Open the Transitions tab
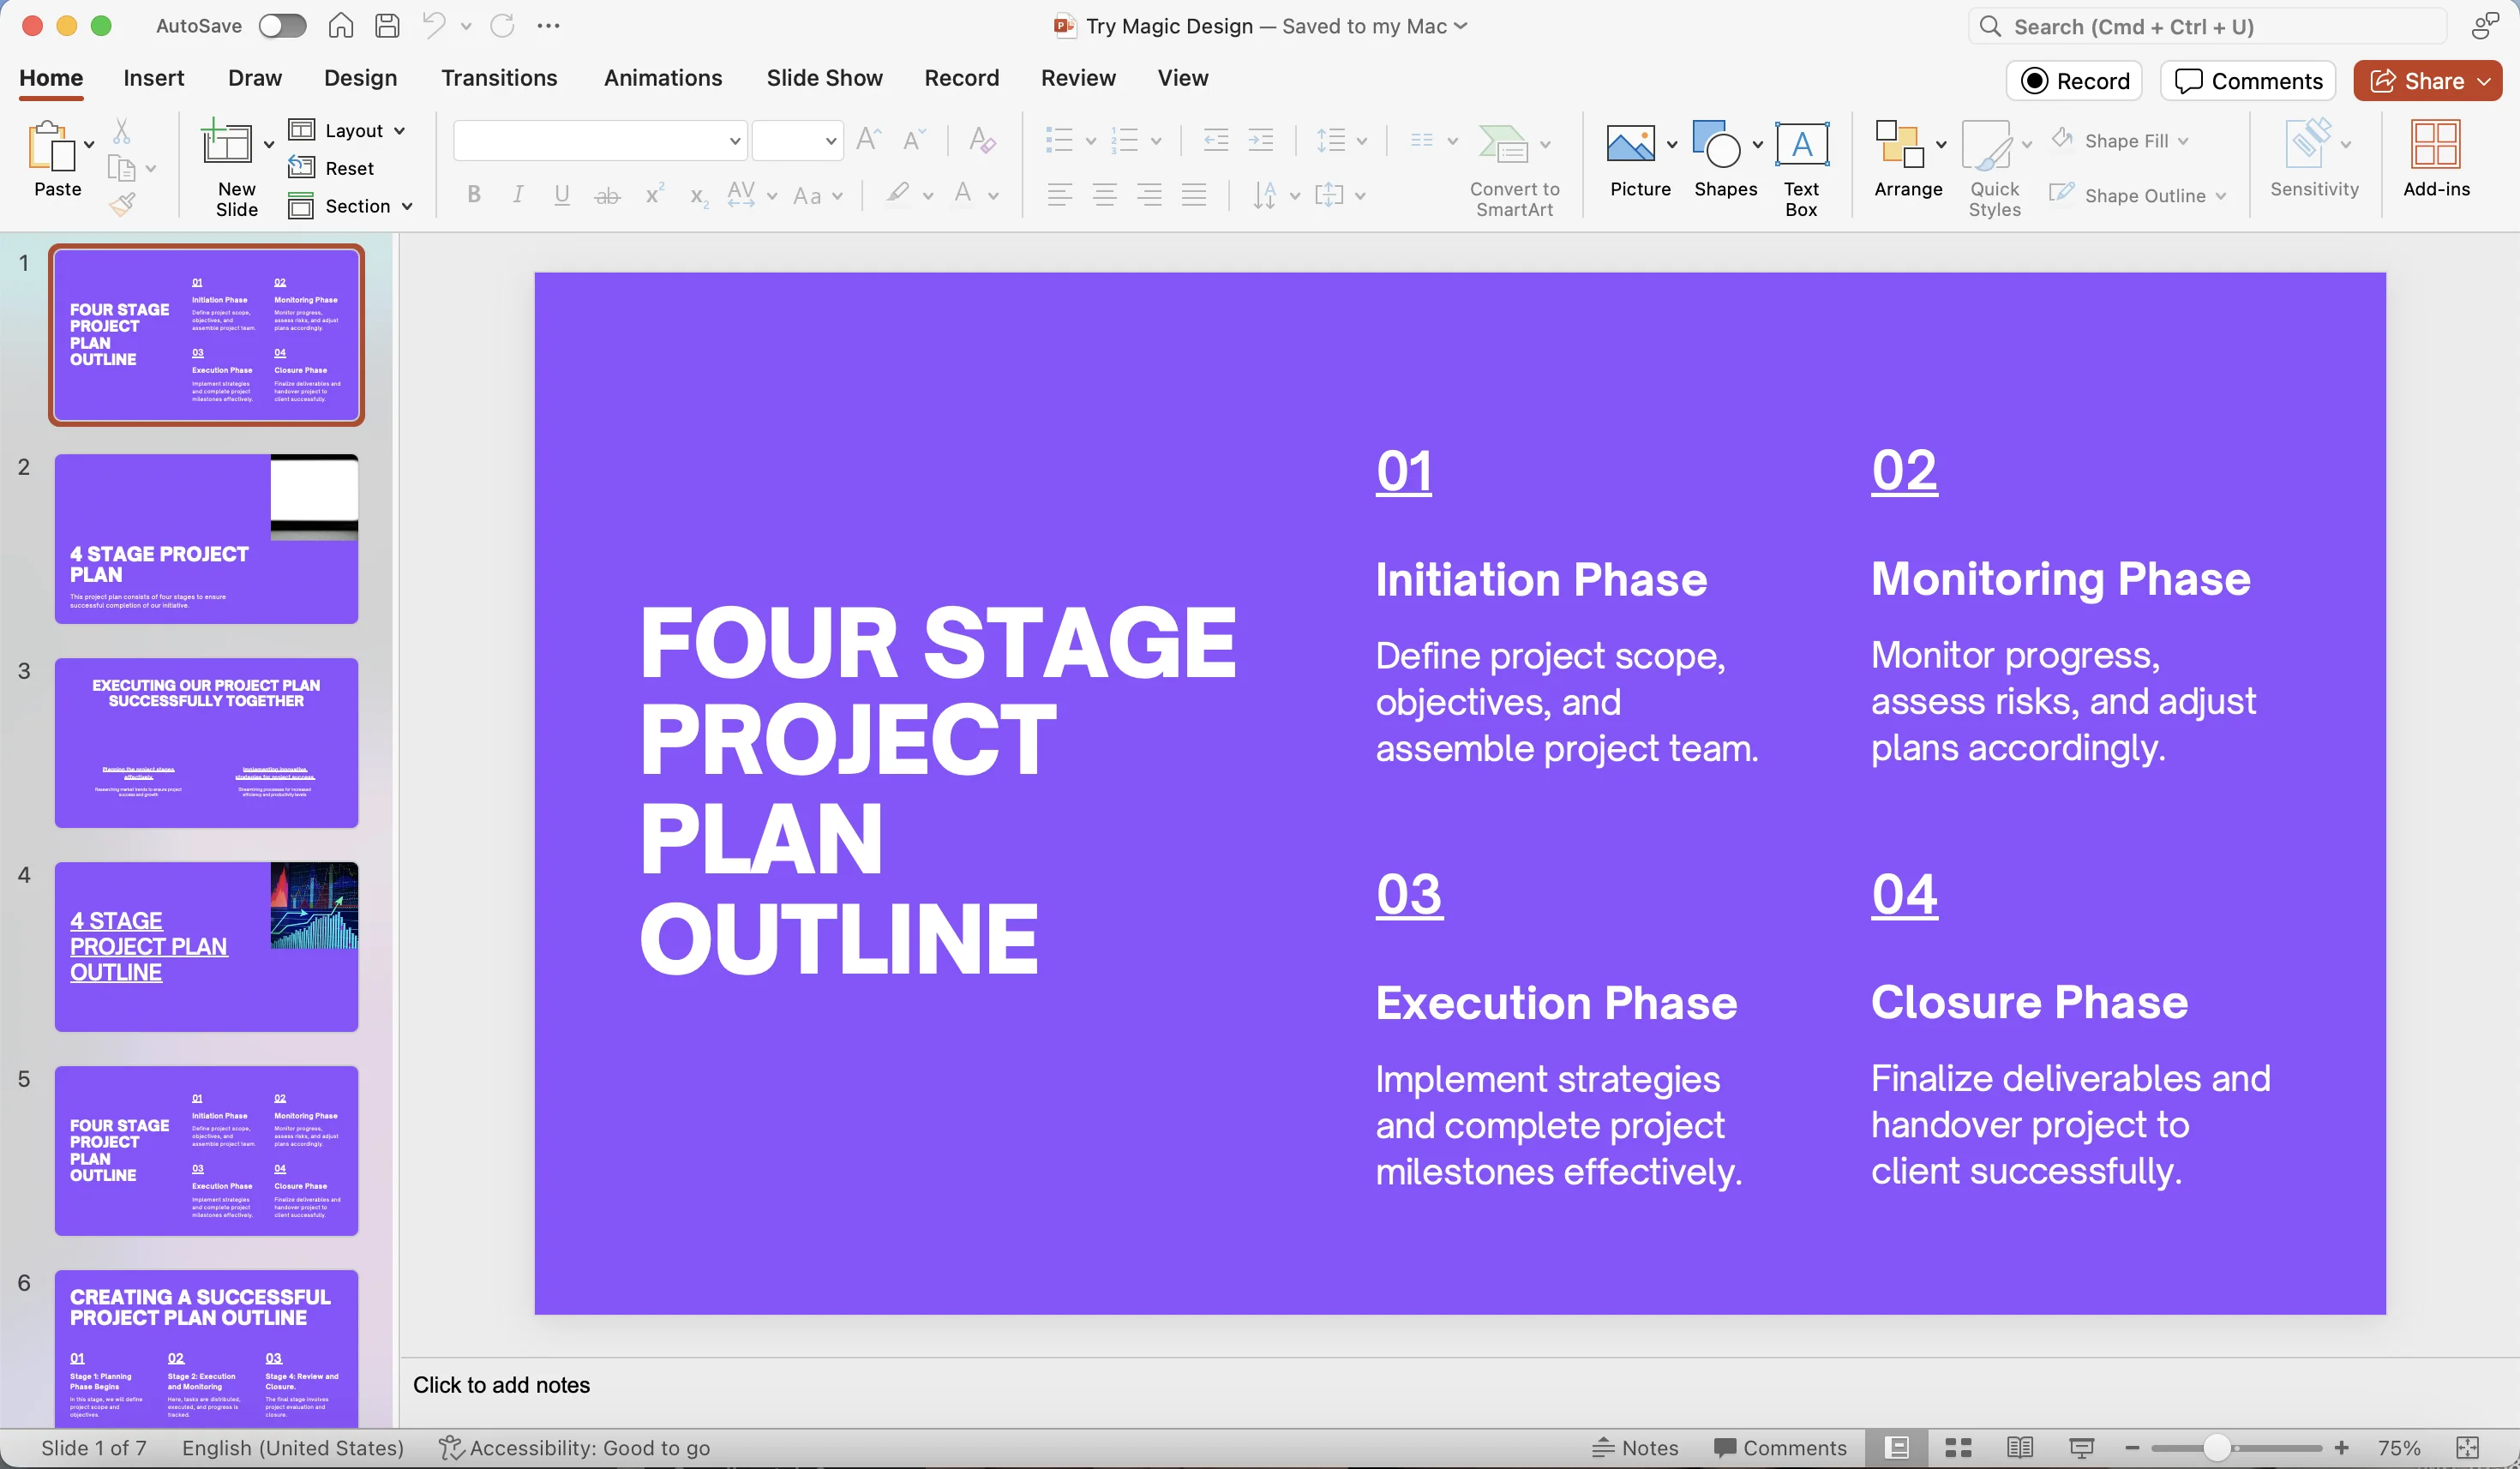 499,78
